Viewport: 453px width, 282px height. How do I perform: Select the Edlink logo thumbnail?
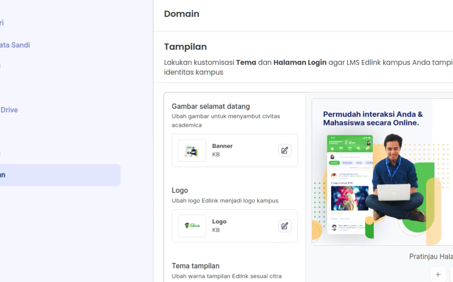click(192, 226)
